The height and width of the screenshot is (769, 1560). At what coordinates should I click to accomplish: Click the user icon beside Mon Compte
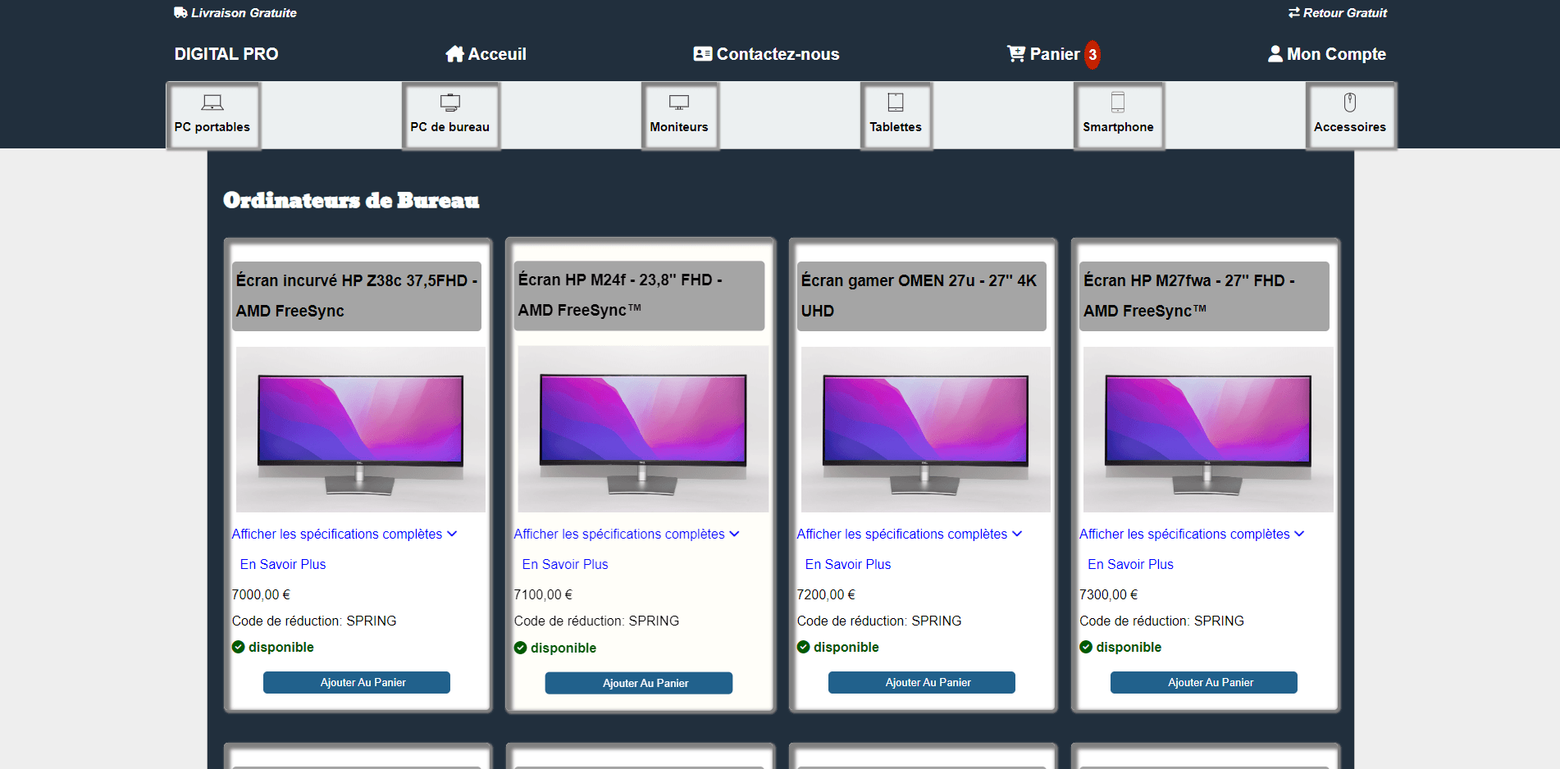click(1275, 54)
